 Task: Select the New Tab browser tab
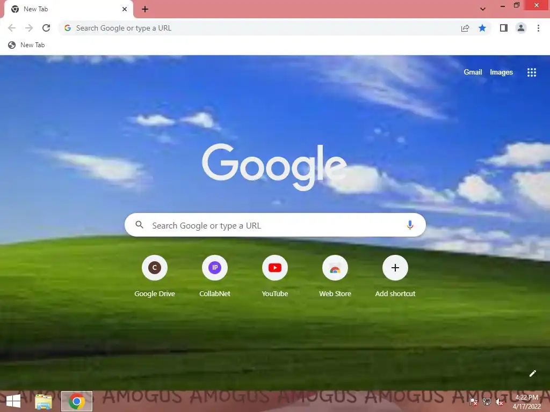tap(69, 9)
